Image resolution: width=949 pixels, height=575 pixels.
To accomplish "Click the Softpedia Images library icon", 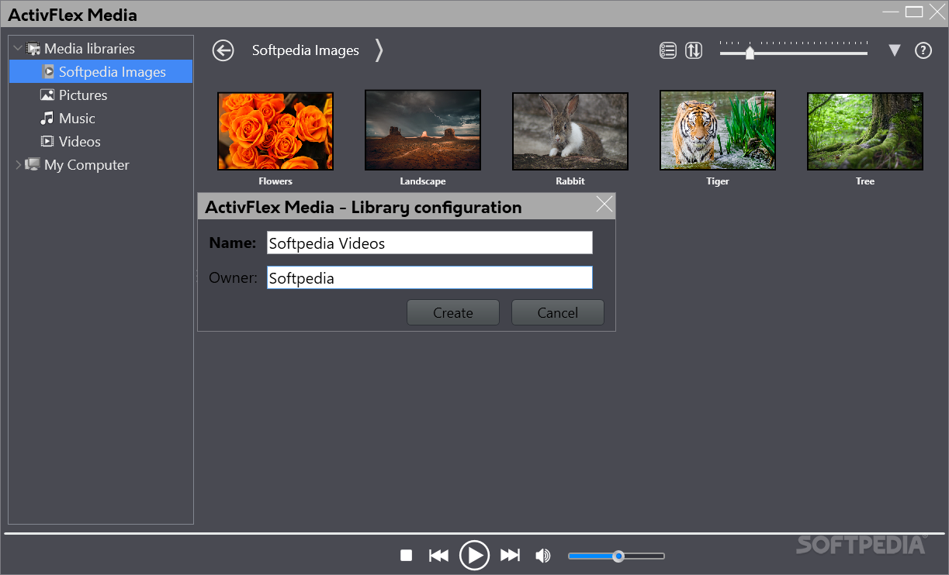I will tap(48, 71).
